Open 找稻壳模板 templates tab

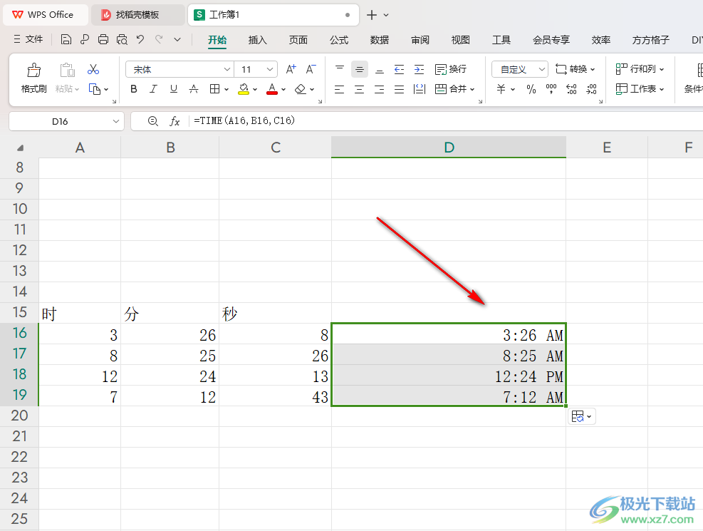coord(137,15)
